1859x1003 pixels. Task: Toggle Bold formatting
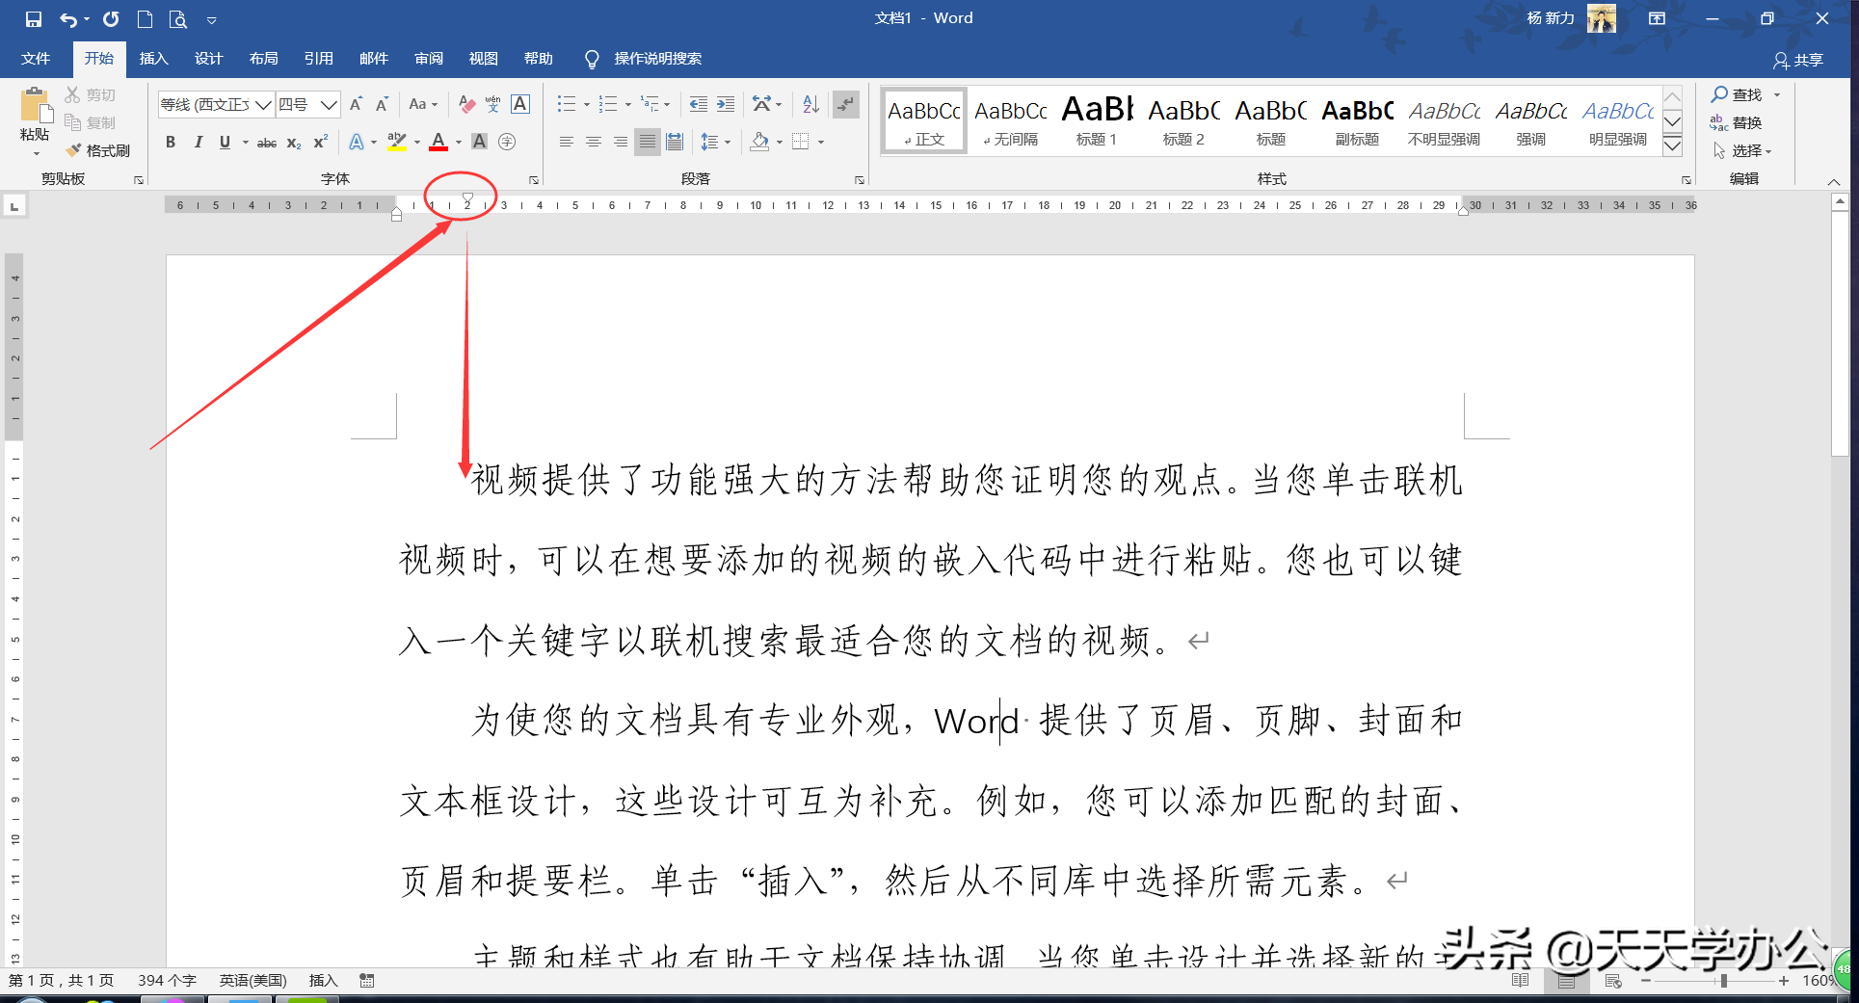tap(171, 142)
